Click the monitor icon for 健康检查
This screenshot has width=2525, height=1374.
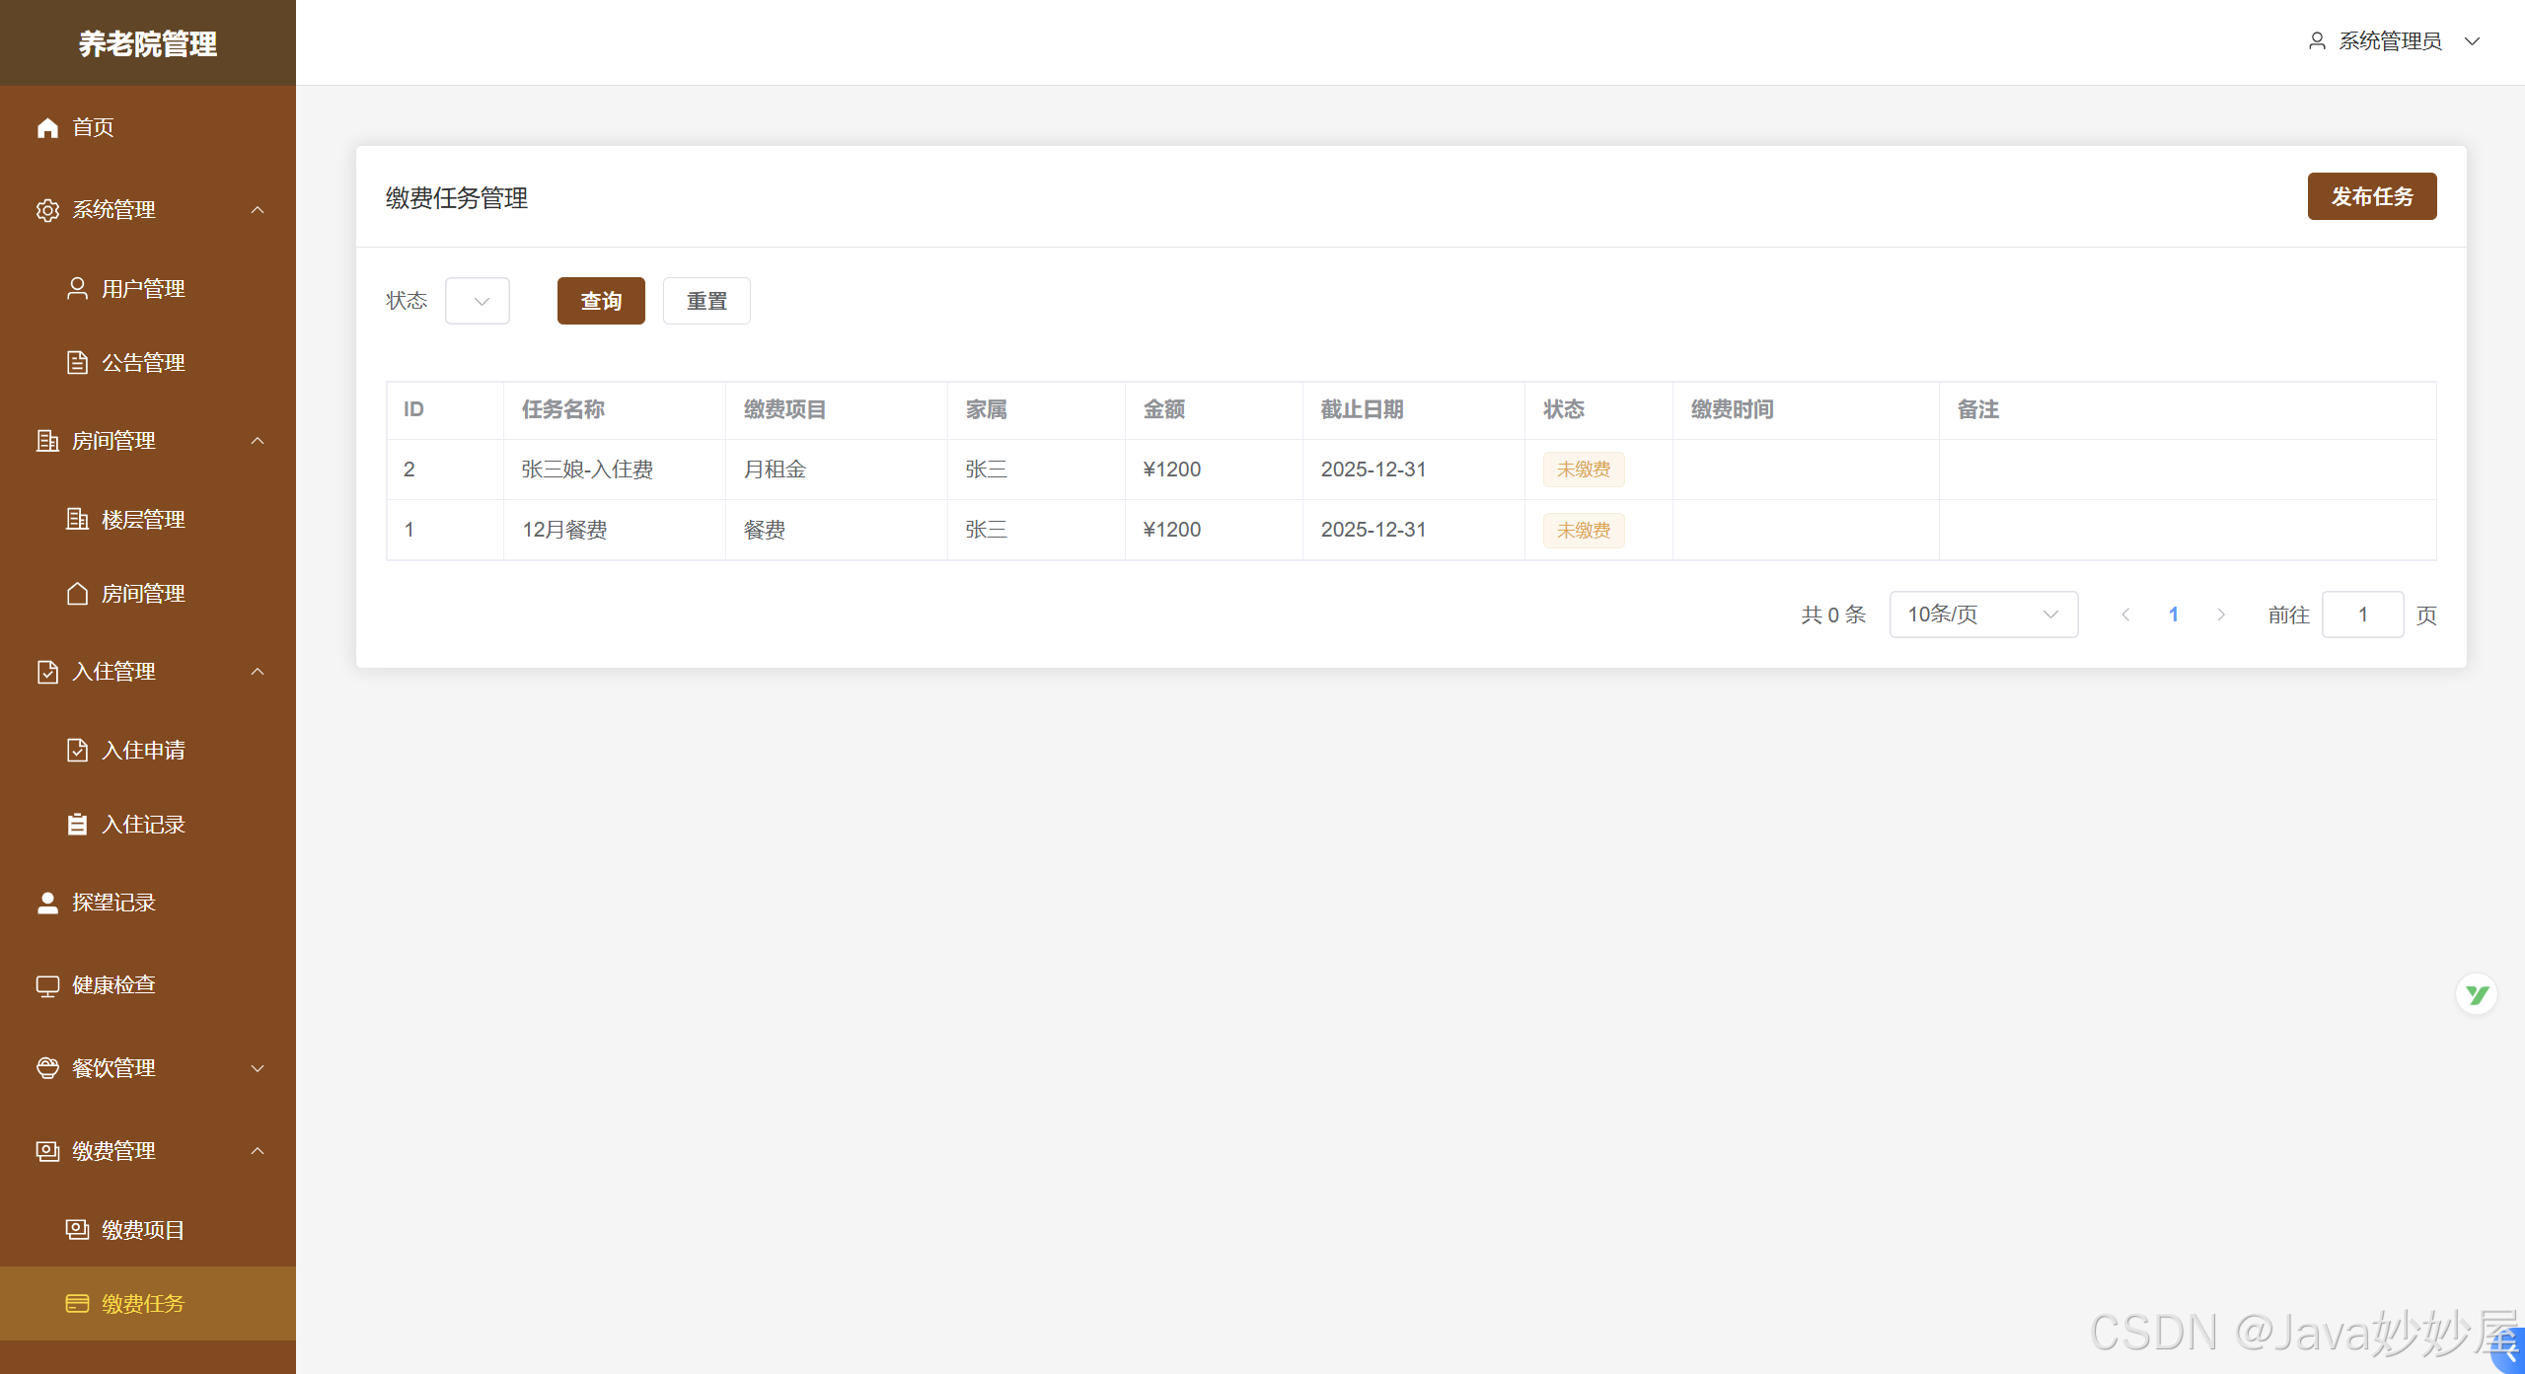tap(47, 985)
